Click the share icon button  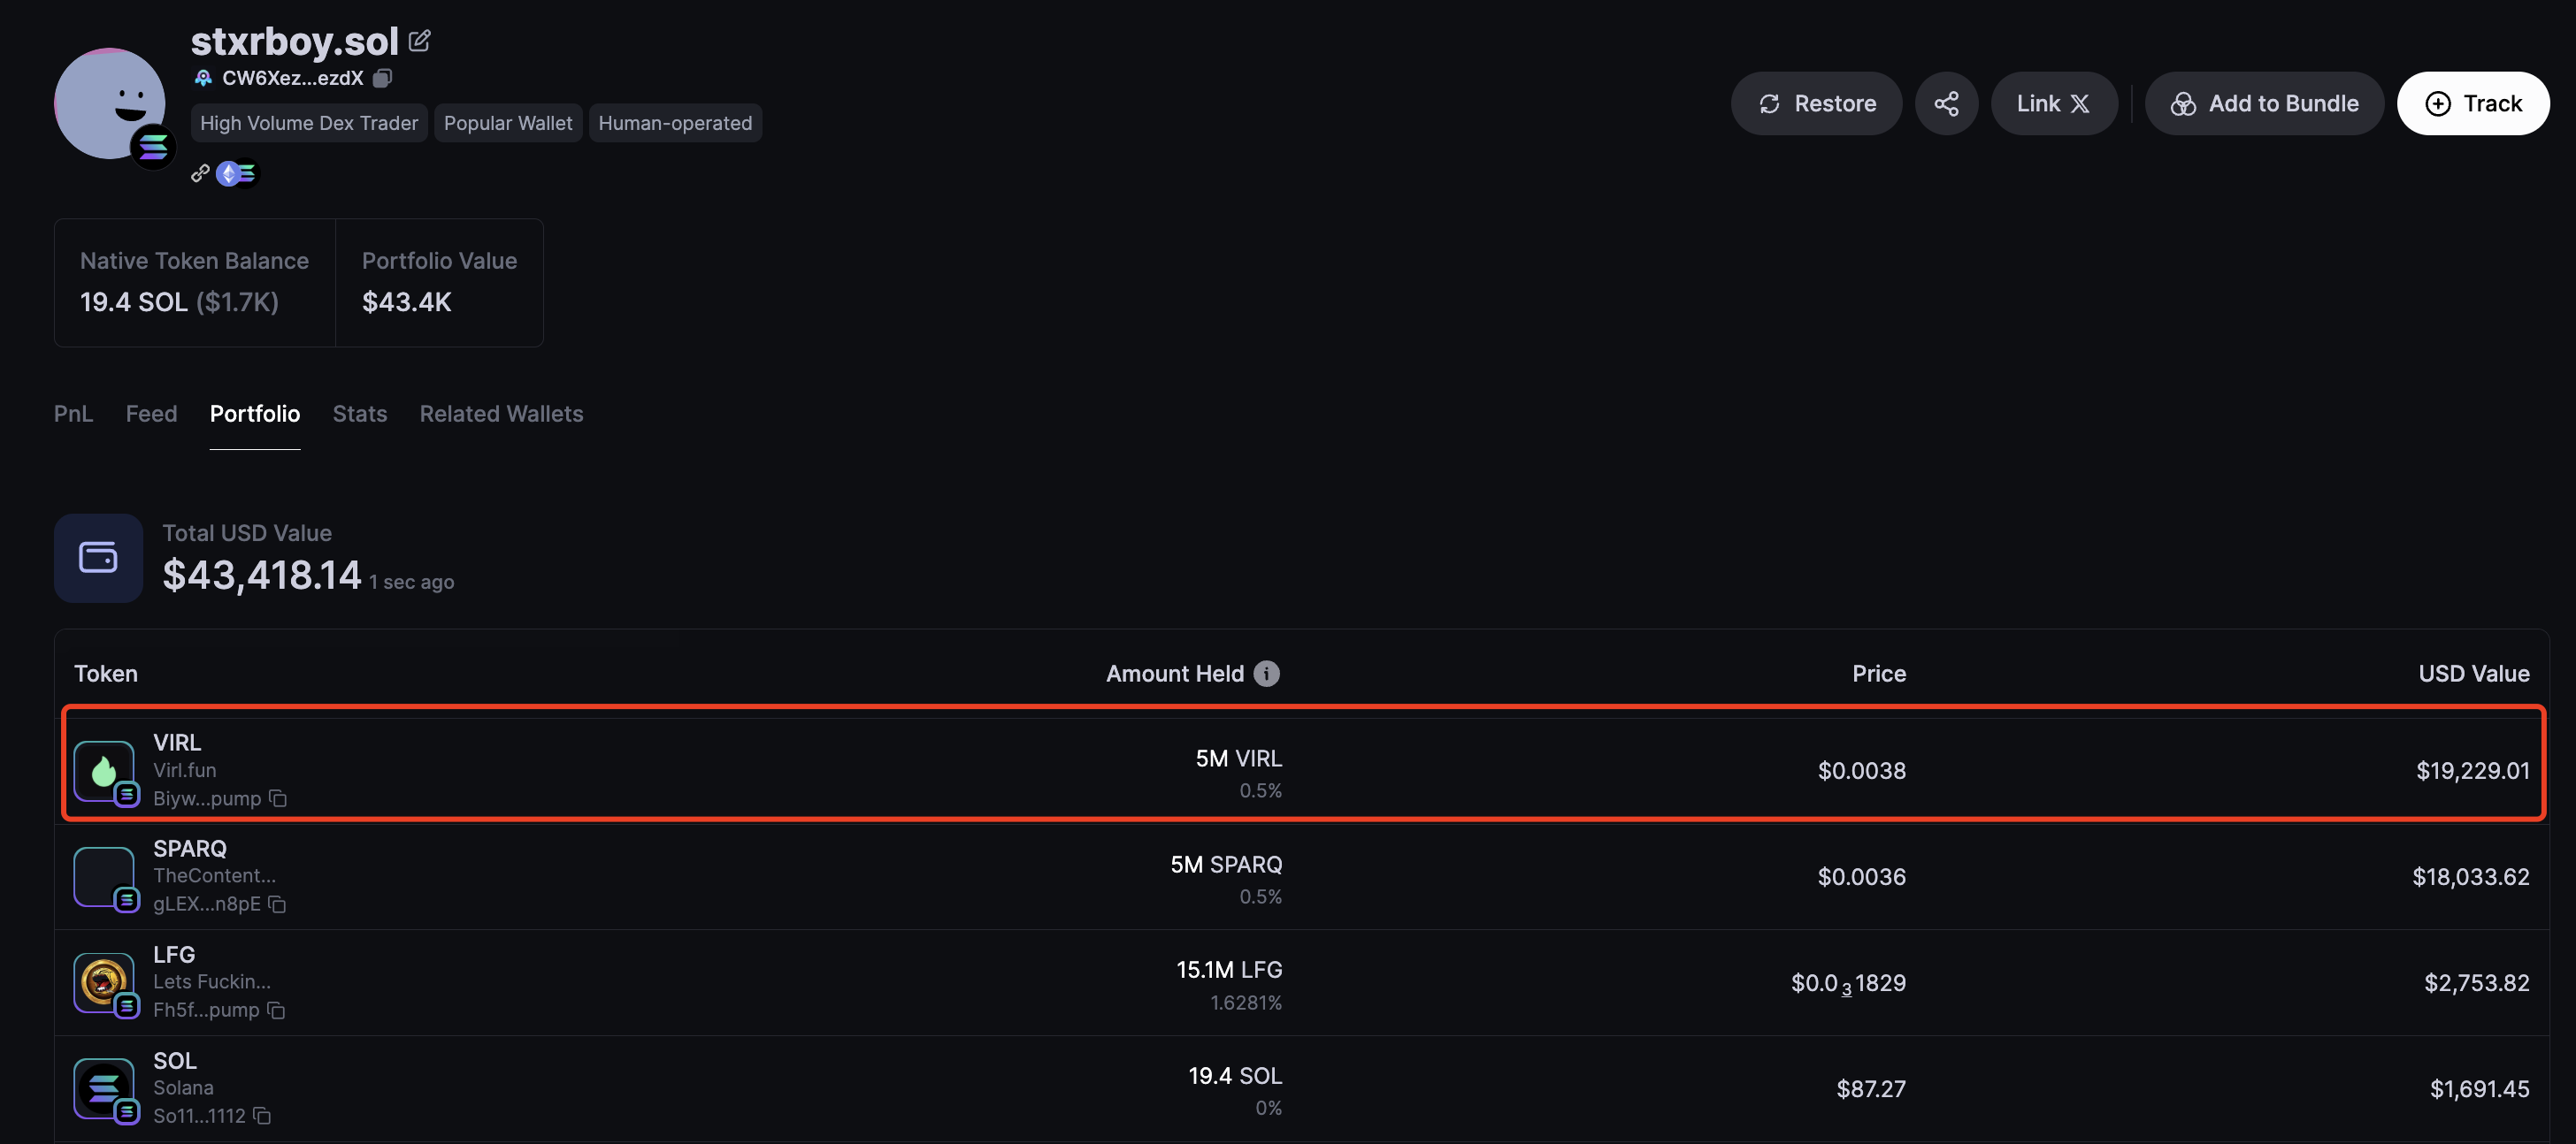[x=1946, y=103]
